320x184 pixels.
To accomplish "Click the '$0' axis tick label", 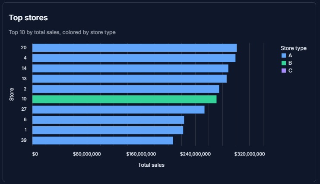I will 35,154.
